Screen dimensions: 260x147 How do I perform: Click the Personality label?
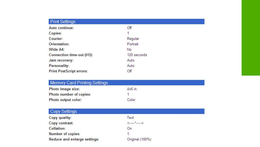(59, 66)
